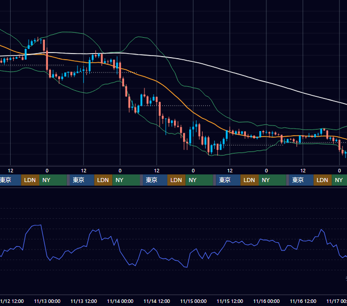Select the 11/15 00:00 date label

pos(193,301)
